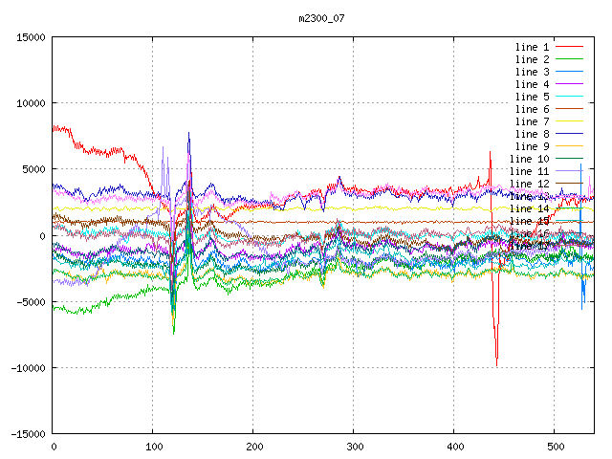Click the red line 1 legend sample
Image resolution: width=612 pixels, height=459 pixels.
568,47
